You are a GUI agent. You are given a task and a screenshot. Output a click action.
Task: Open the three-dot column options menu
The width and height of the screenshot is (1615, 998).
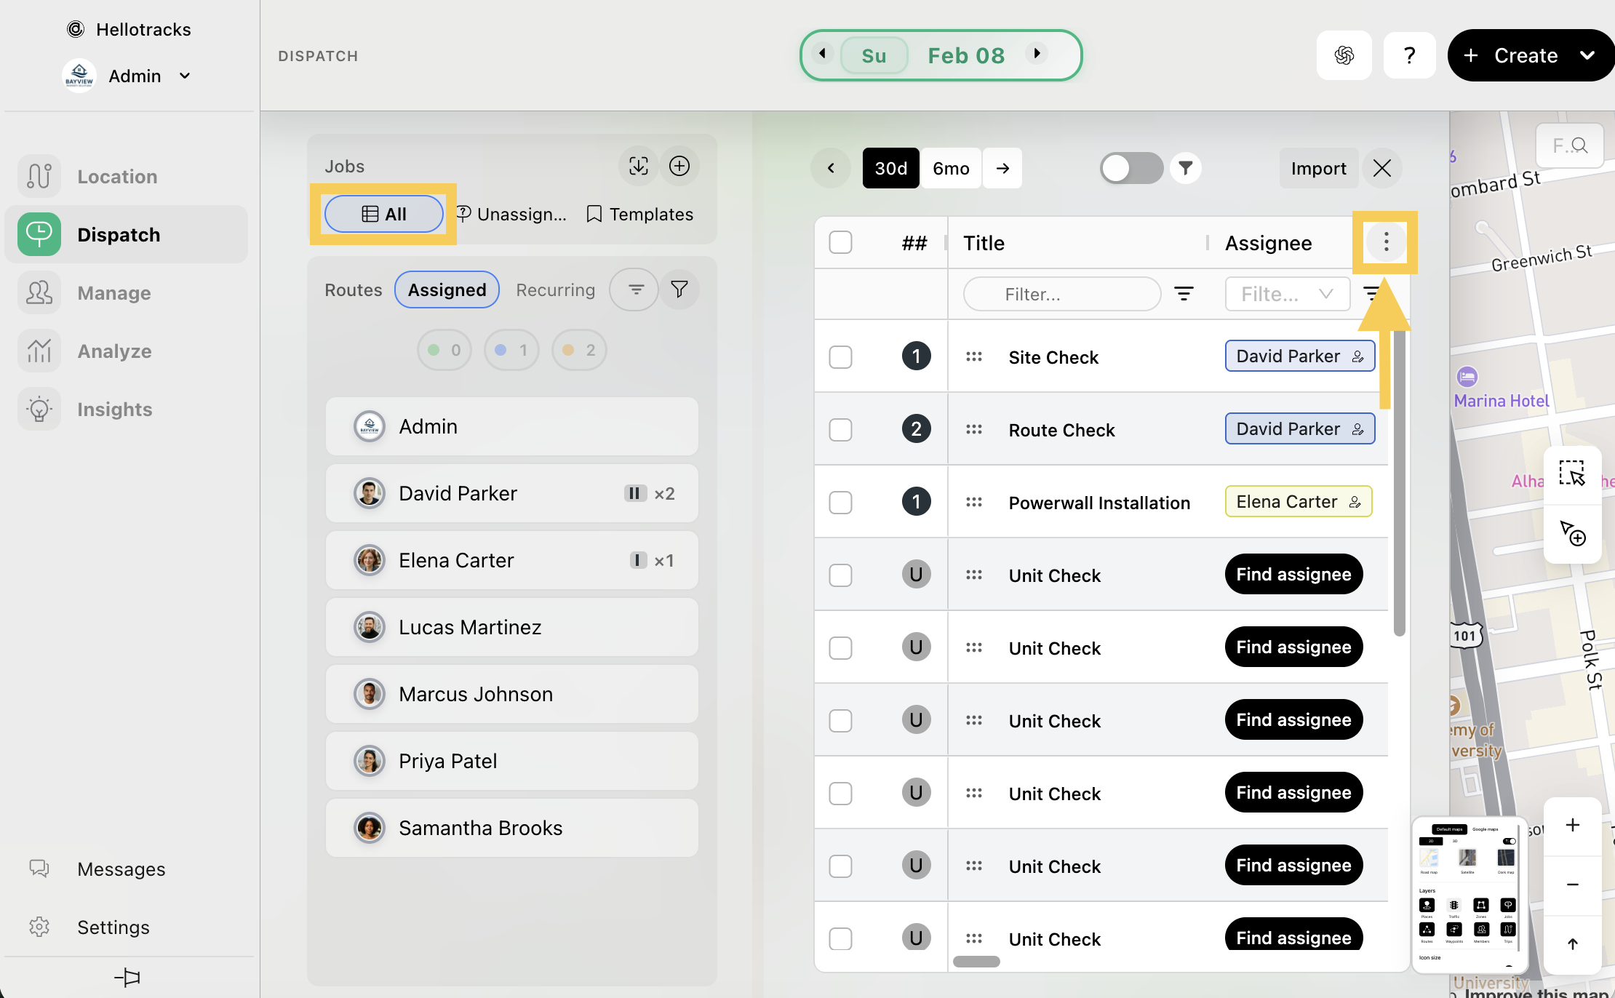coord(1386,241)
